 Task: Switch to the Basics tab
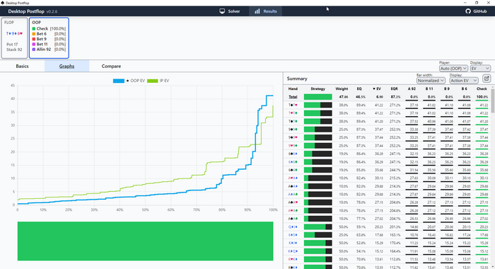(x=22, y=66)
